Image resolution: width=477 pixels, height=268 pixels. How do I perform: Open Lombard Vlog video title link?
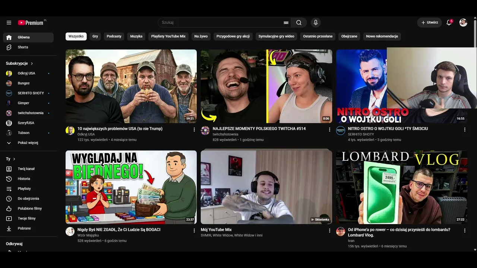pos(399,233)
